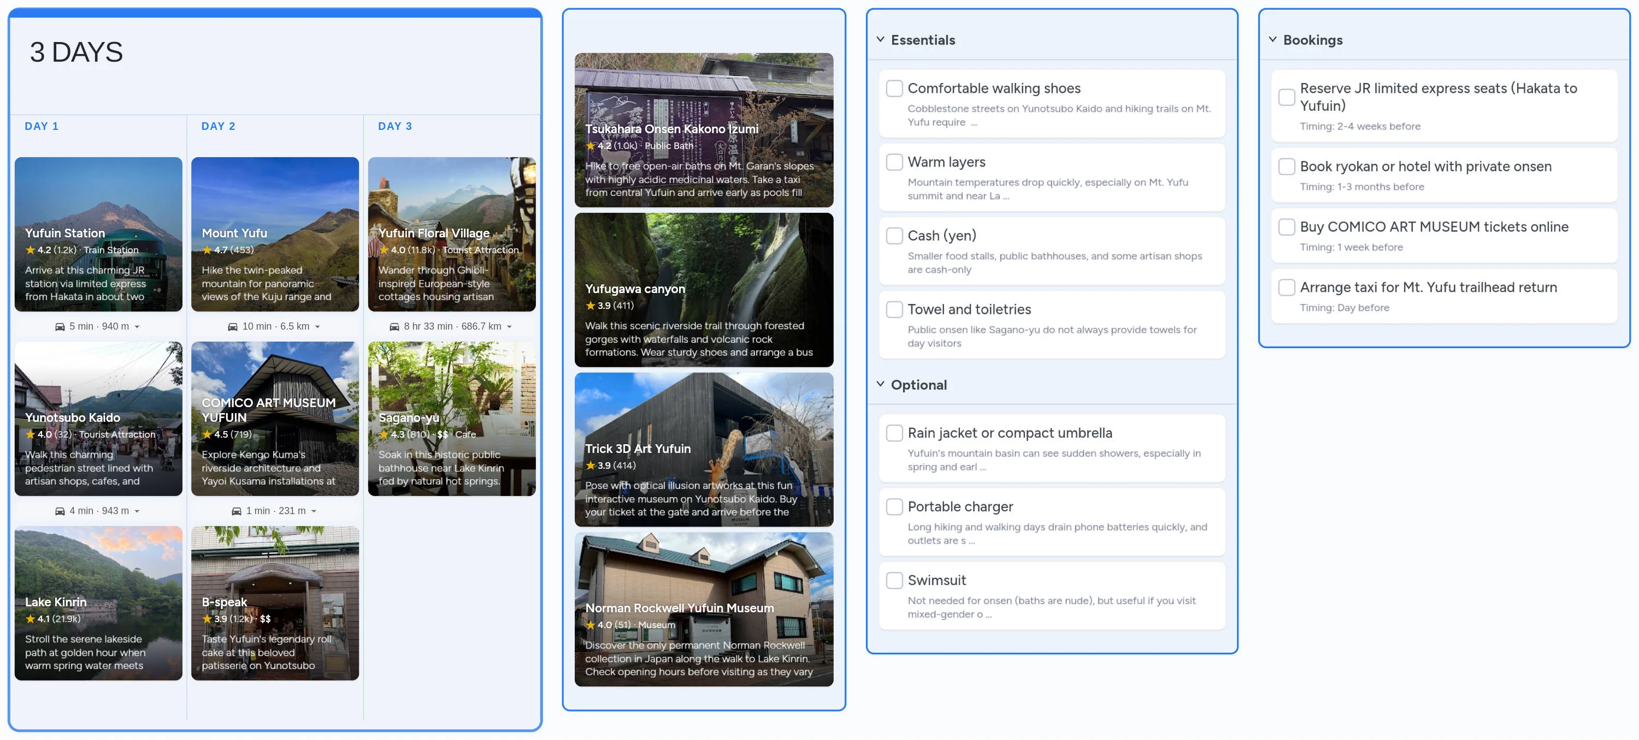Screen dimensions: 1639x740
Task: Click car icon below Mount Yufu card
Action: coord(233,327)
